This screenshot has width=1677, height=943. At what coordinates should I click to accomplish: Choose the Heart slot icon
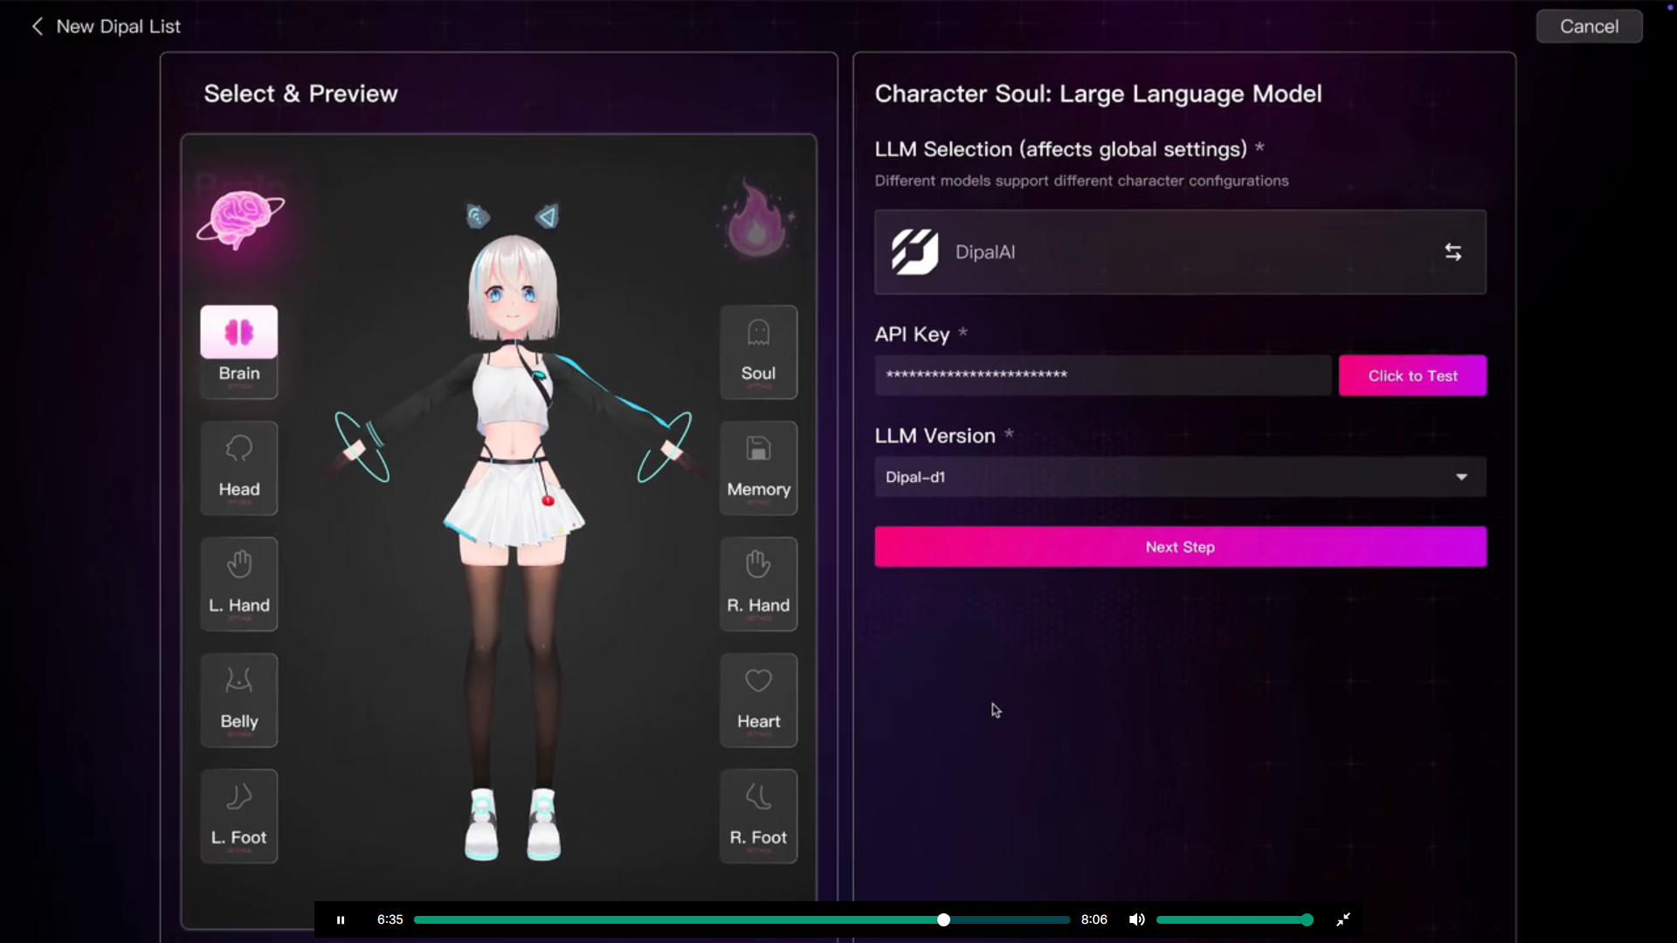pos(758,682)
